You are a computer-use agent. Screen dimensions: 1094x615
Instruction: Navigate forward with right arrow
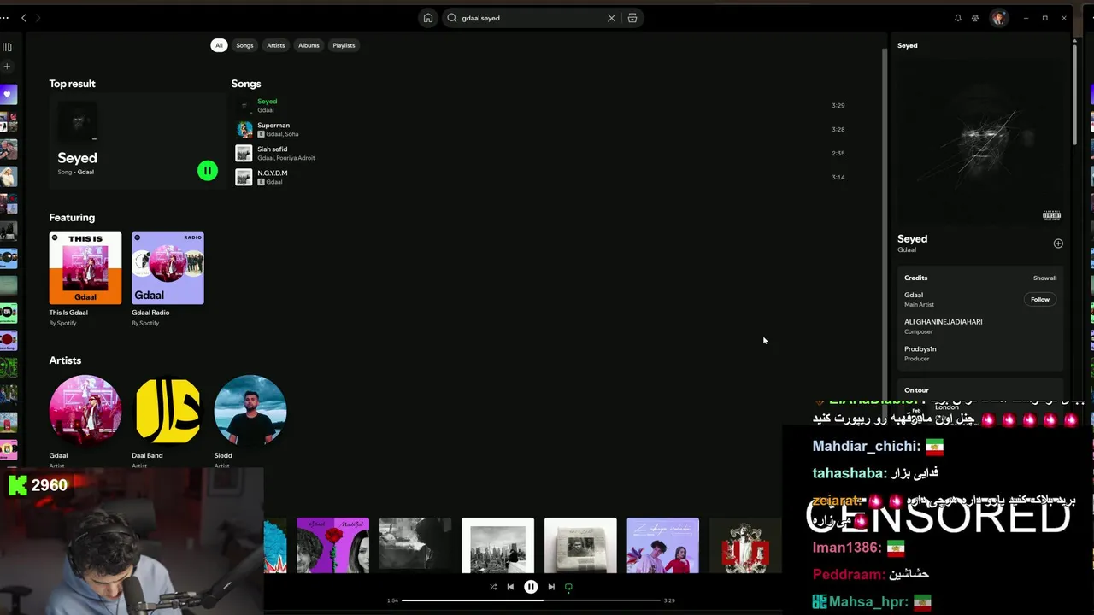tap(38, 18)
